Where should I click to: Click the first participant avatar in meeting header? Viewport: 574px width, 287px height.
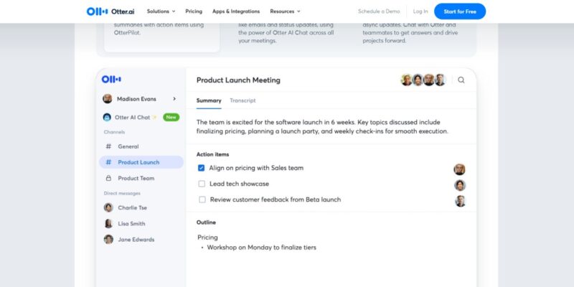(406, 80)
